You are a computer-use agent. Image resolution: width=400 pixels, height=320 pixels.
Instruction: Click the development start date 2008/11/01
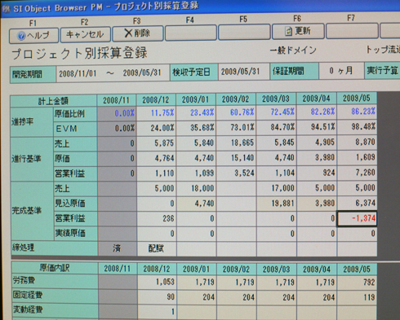(78, 73)
